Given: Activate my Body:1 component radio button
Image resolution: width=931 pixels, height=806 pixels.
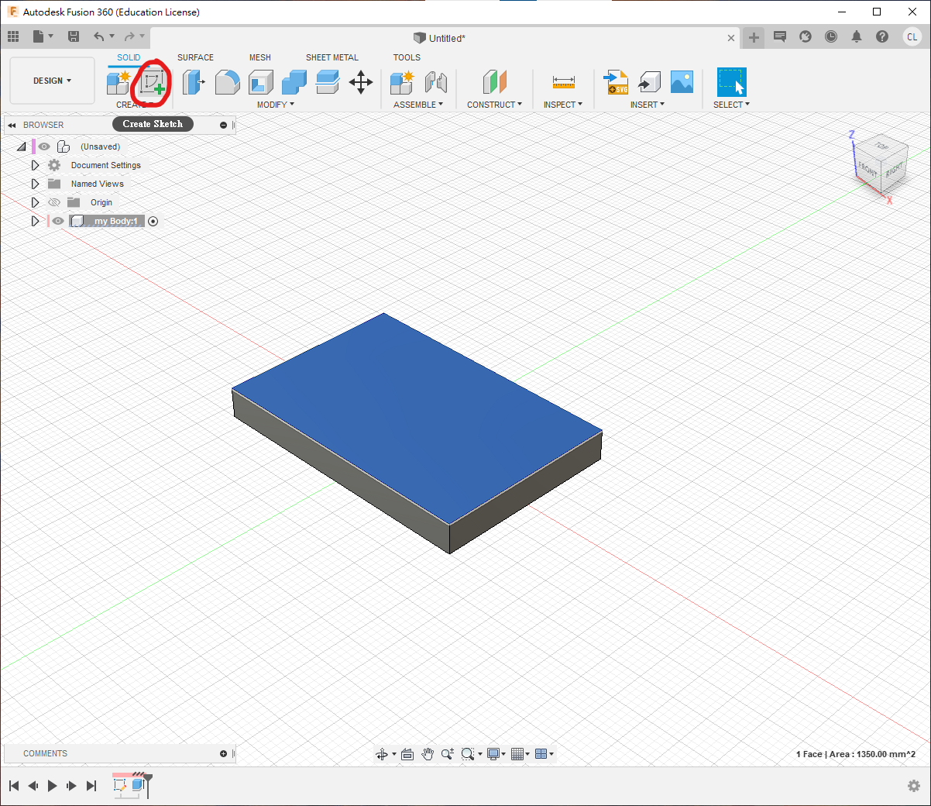Looking at the screenshot, I should pos(153,221).
